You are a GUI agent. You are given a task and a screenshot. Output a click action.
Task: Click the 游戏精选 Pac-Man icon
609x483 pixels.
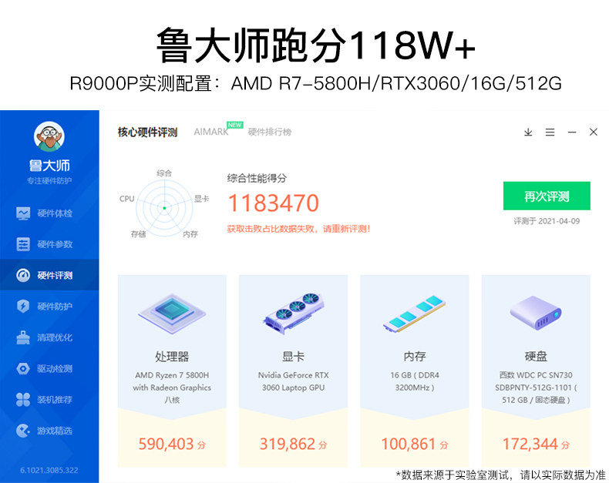click(23, 431)
